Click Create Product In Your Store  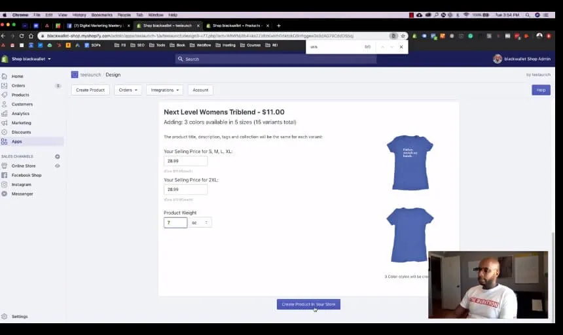click(308, 304)
